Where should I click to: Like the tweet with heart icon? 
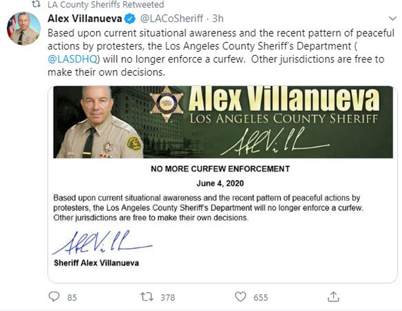click(x=241, y=297)
